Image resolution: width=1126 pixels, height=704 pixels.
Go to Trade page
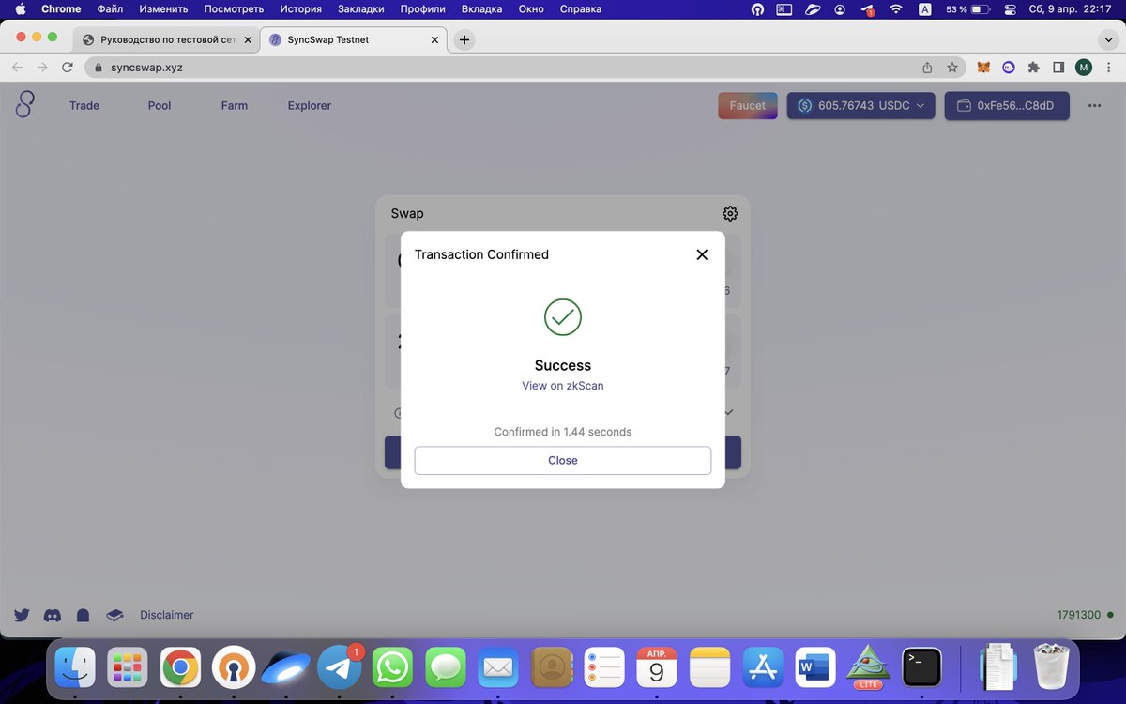tap(84, 105)
